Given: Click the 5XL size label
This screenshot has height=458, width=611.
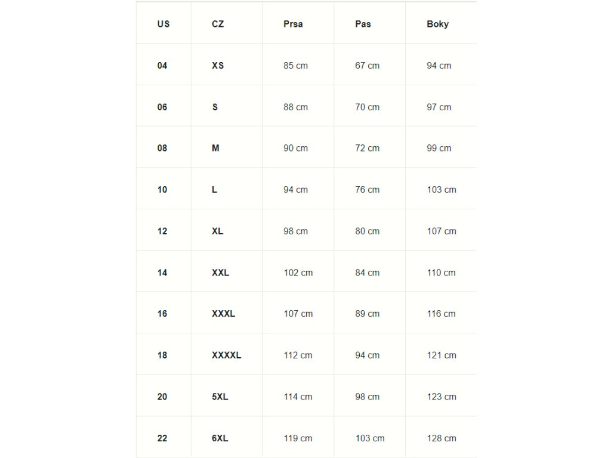Looking at the screenshot, I should click(x=220, y=397).
